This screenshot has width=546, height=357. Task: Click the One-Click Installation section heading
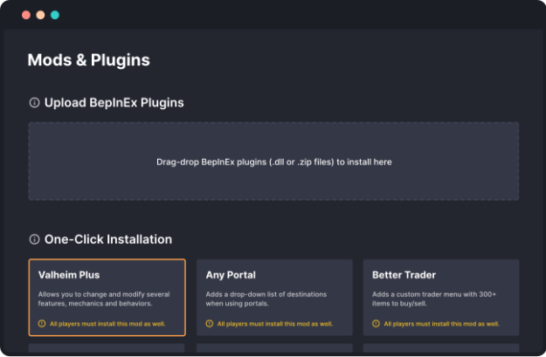107,239
